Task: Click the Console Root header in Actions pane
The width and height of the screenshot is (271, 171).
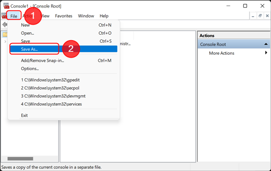Action: pyautogui.click(x=234, y=44)
